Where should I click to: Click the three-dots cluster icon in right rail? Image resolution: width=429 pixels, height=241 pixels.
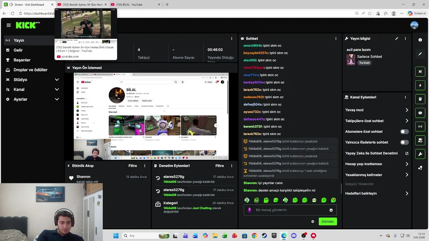pyautogui.click(x=420, y=168)
